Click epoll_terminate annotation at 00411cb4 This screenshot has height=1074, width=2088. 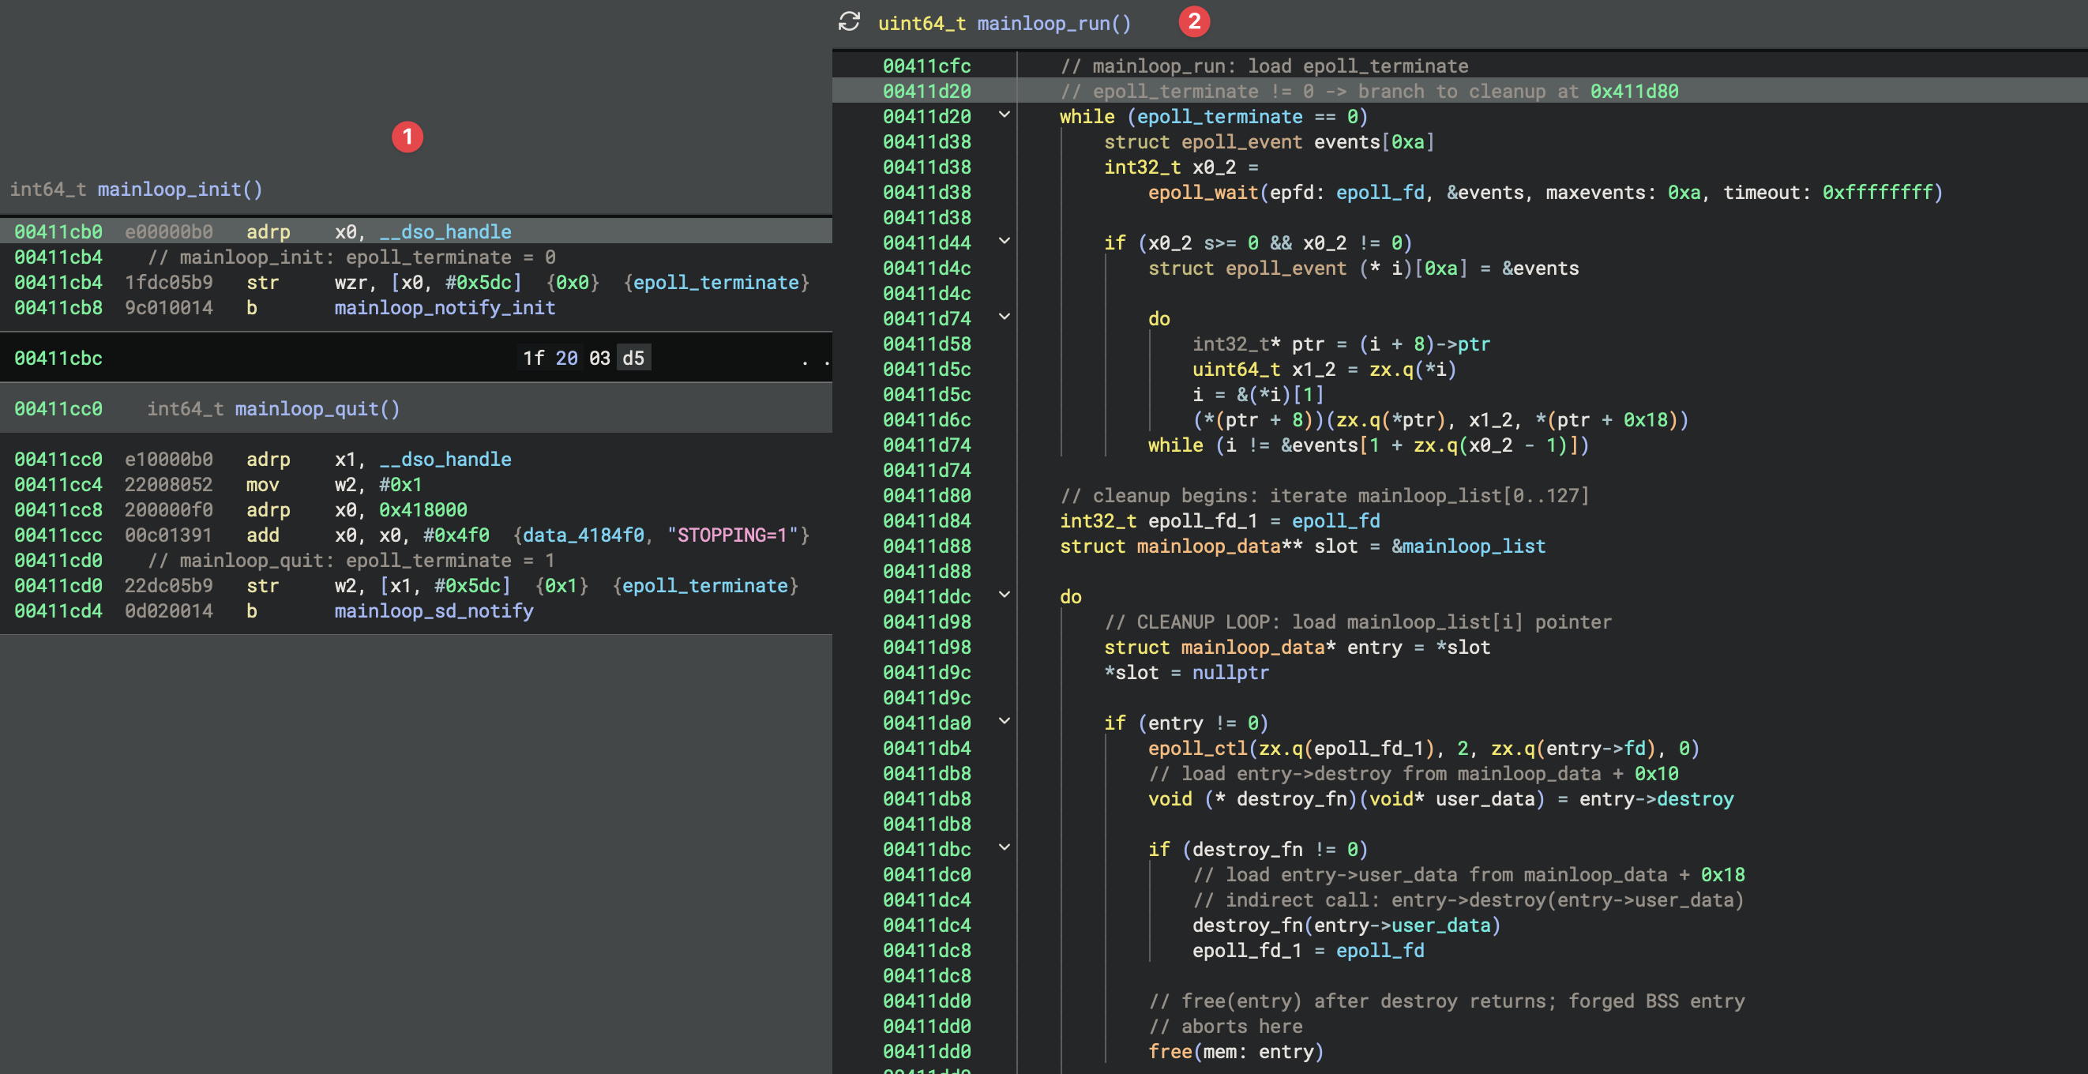tap(715, 283)
